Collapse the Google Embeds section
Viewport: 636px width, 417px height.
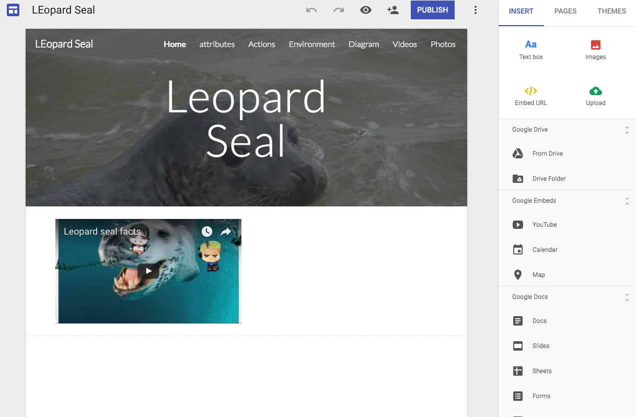pyautogui.click(x=627, y=201)
